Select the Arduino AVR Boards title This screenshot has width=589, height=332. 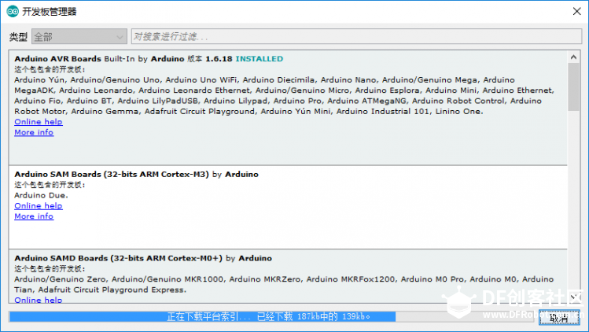58,59
